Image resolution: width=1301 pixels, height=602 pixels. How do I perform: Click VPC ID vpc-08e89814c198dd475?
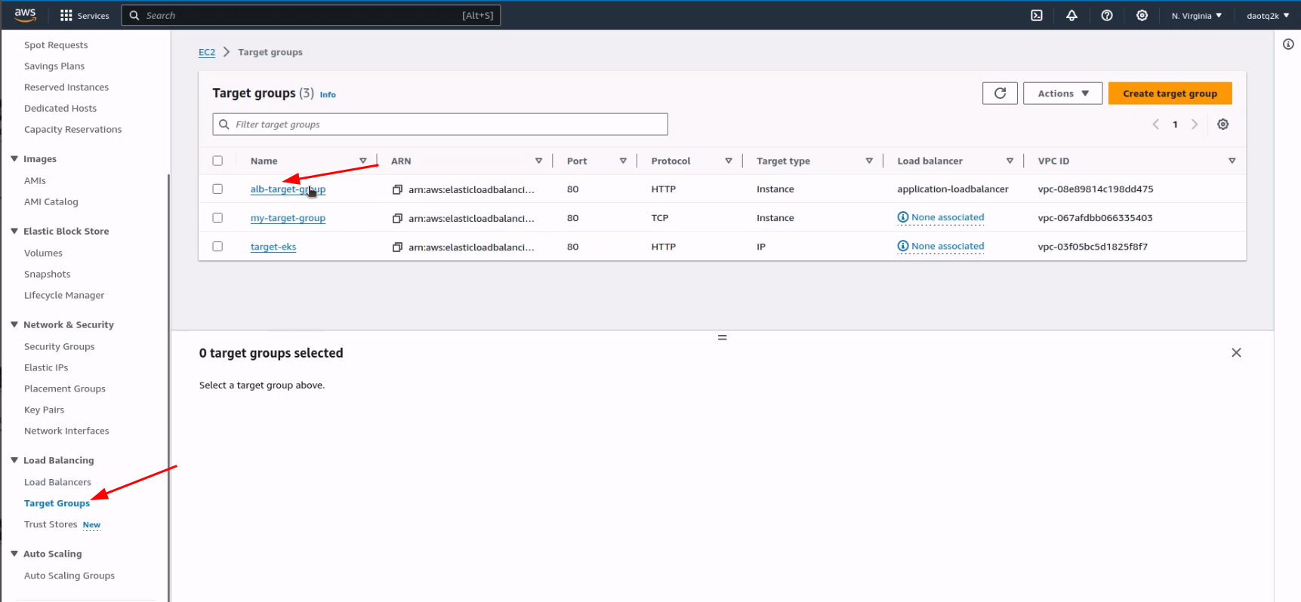click(x=1096, y=189)
